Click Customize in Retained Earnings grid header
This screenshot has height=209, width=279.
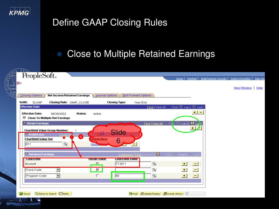coord(125,155)
